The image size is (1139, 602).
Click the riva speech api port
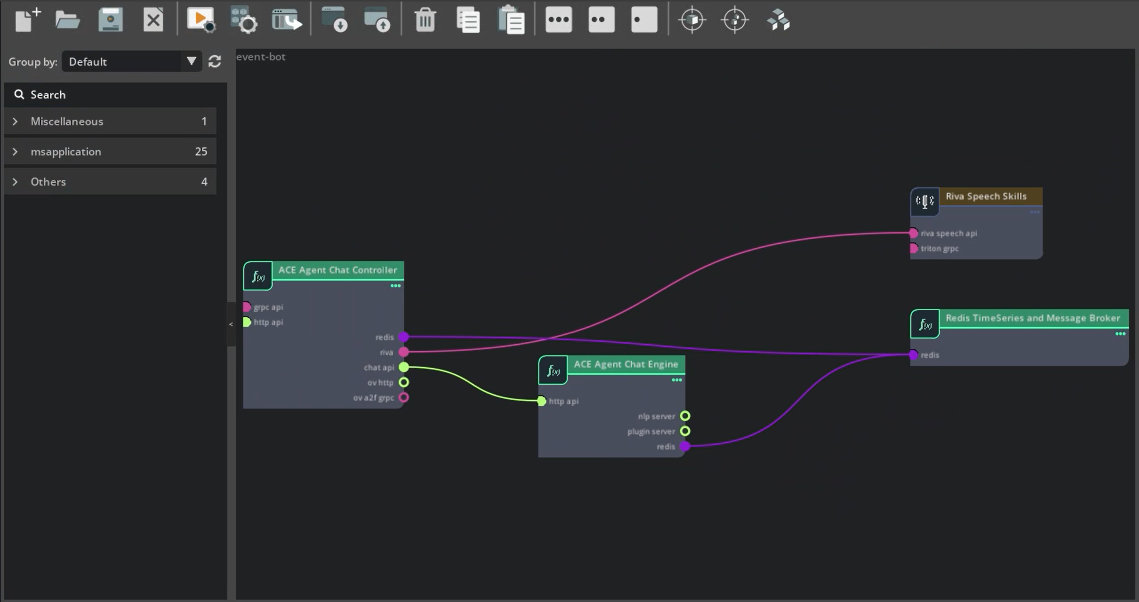(x=913, y=233)
